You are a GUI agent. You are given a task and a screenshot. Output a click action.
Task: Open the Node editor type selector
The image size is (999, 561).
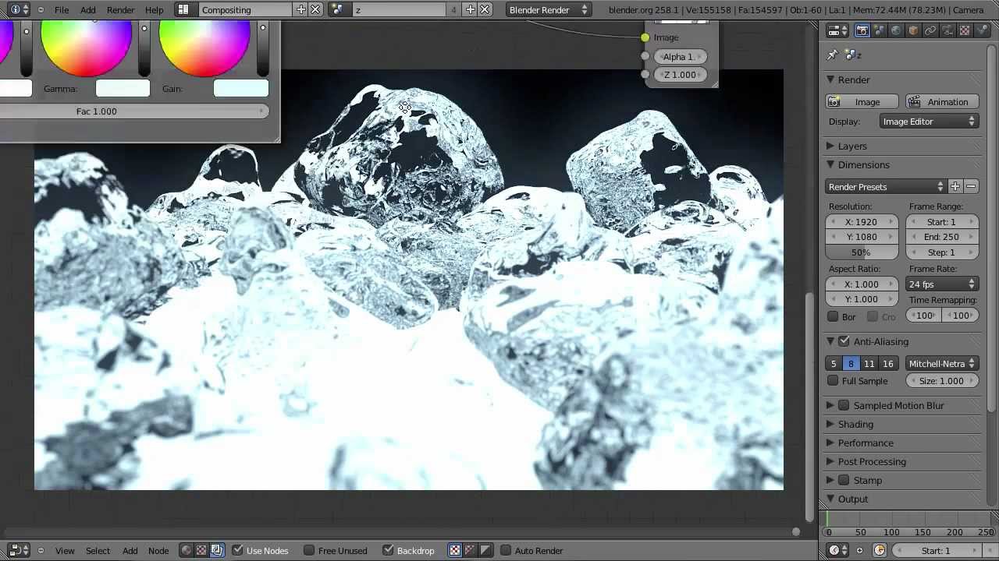pos(19,550)
